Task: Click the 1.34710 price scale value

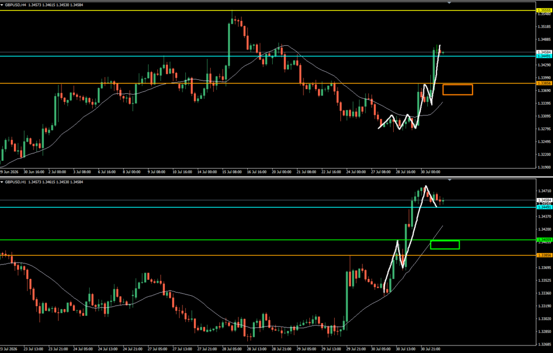Action: pos(544,191)
